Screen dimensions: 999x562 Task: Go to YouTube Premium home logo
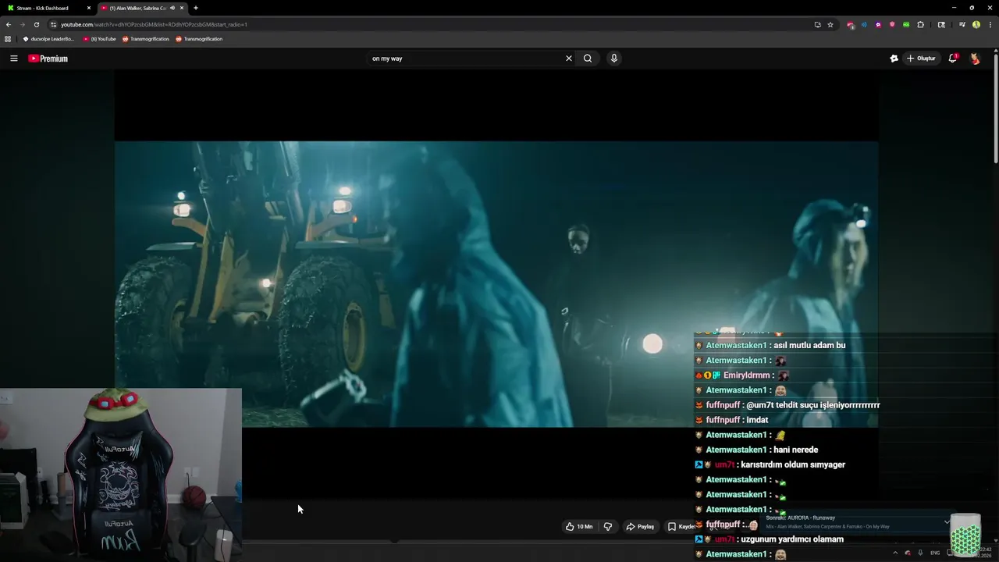(48, 59)
